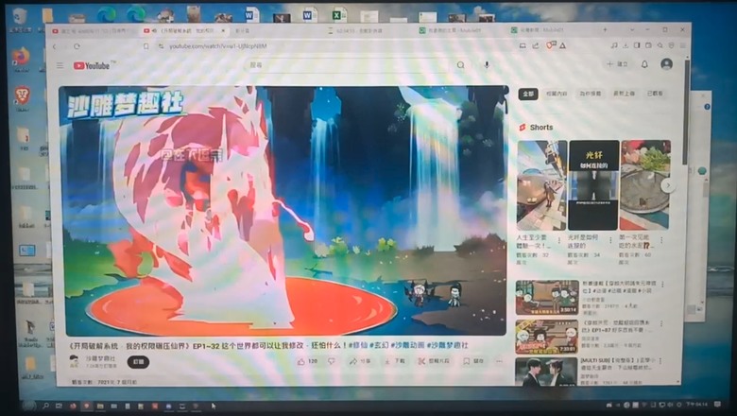Click inside the YouTube search box
The width and height of the screenshot is (737, 416).
click(348, 65)
